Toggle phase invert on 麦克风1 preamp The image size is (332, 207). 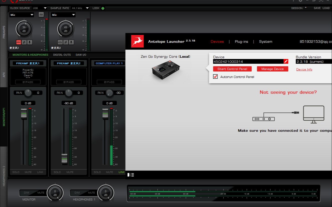[24, 42]
